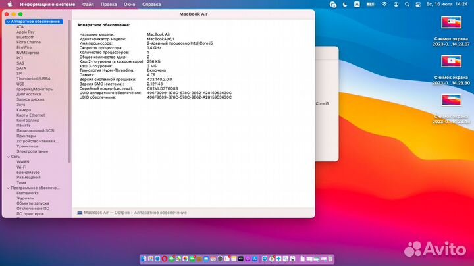
Task: Open Calendar from the Dock
Action: point(213,259)
